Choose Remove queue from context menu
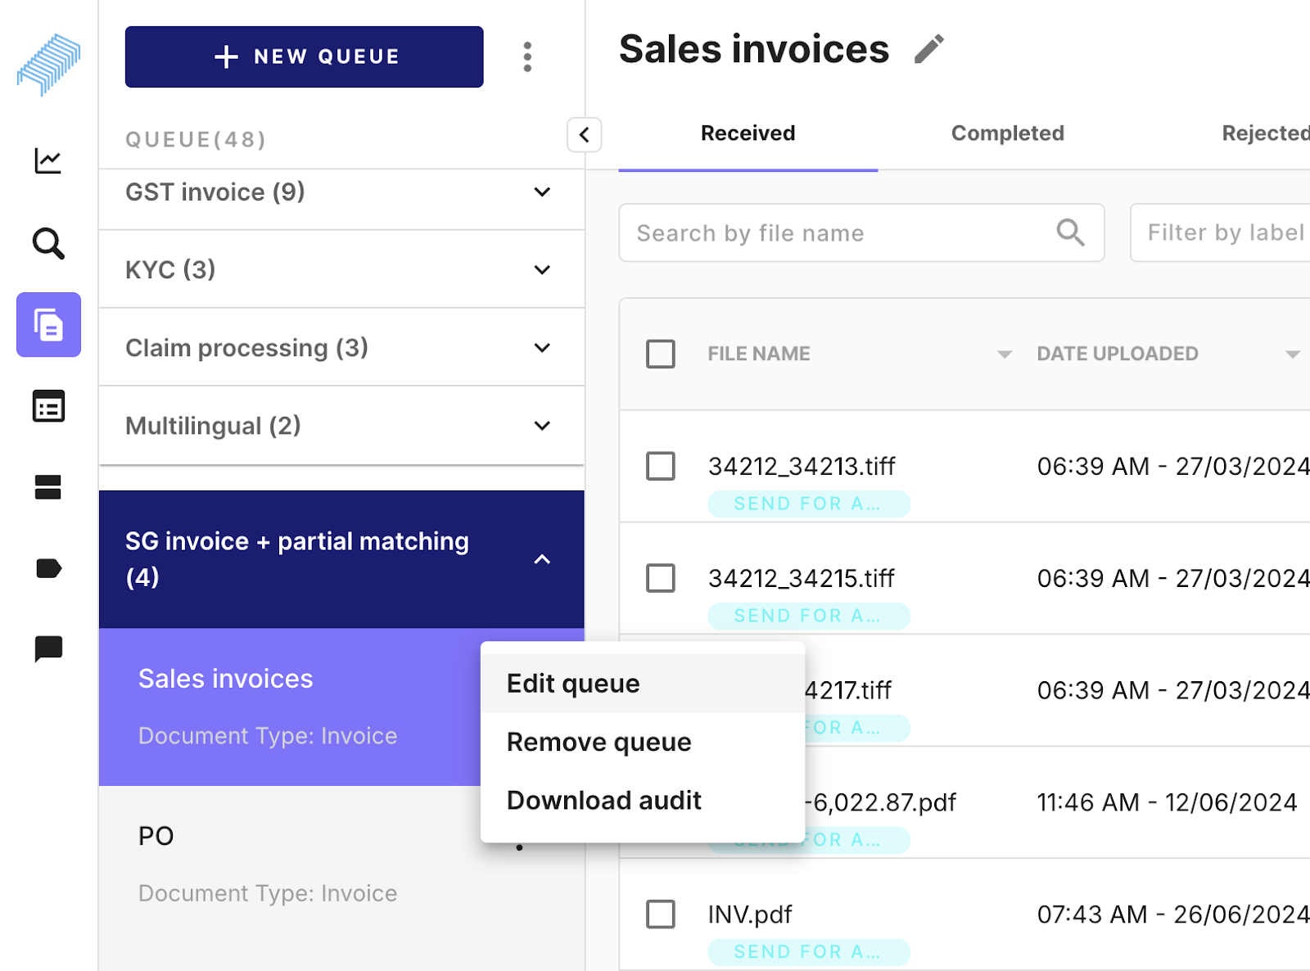The image size is (1310, 971). point(643,742)
